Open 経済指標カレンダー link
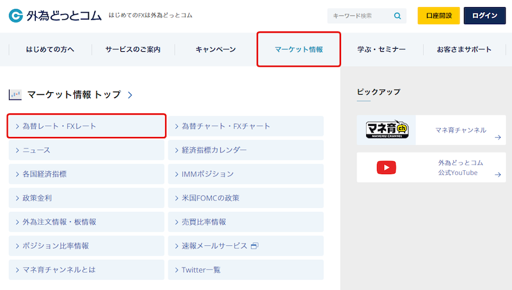512x290 pixels. click(246, 150)
